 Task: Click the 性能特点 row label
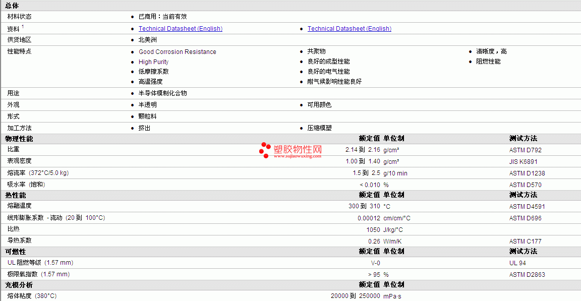(19, 51)
